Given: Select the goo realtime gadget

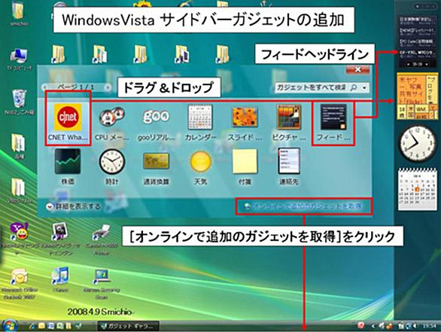Looking at the screenshot, I should (156, 123).
